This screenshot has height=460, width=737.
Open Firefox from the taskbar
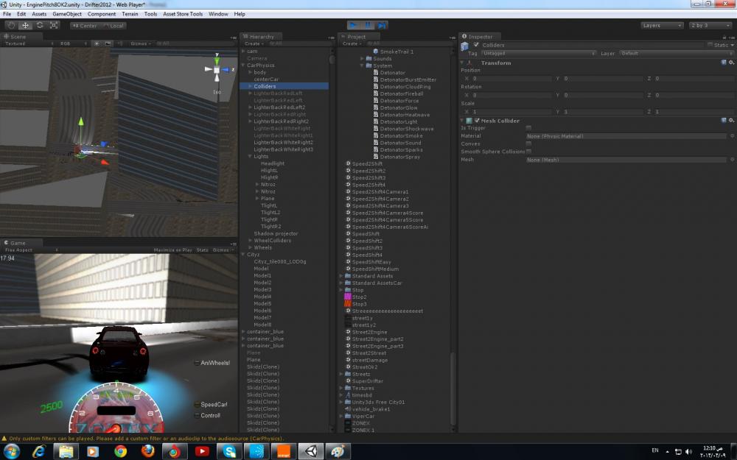(x=147, y=452)
